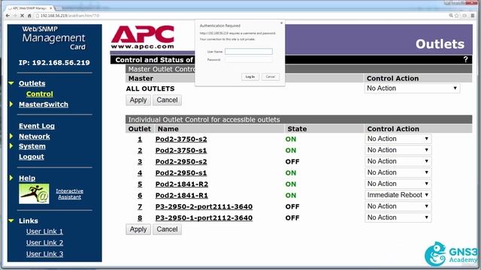This screenshot has width=481, height=270.
Task: Click the APC logo
Action: click(143, 37)
